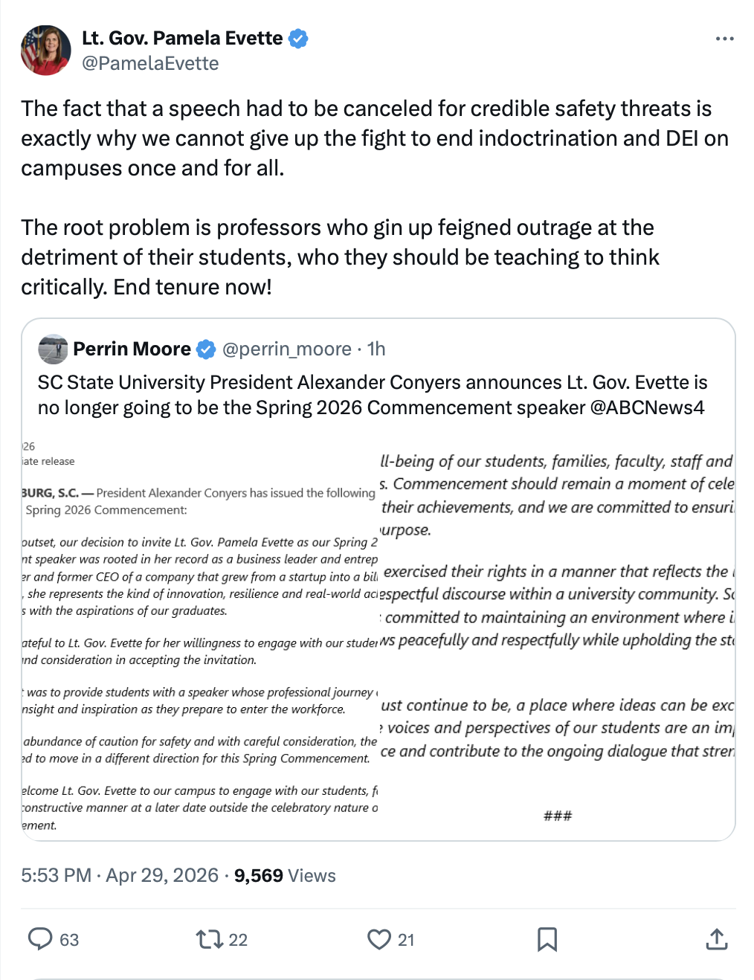Enlarge the right italic statement image
The height and width of the screenshot is (980, 754).
[557, 636]
